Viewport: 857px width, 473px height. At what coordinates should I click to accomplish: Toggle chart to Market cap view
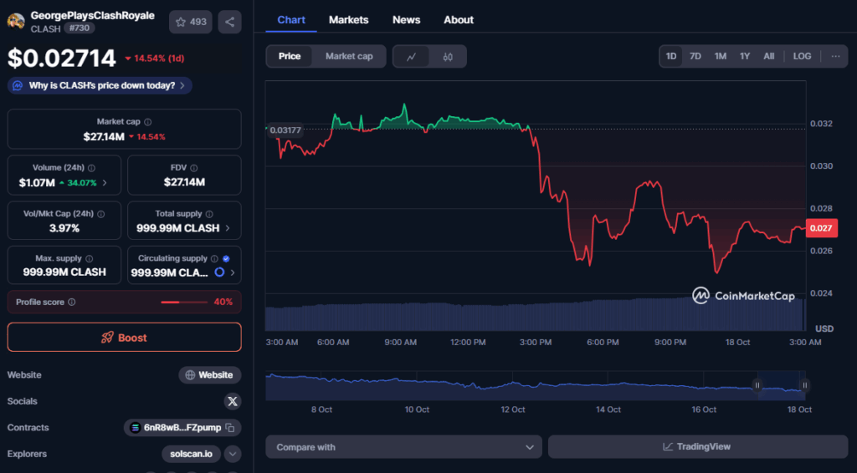coord(349,56)
